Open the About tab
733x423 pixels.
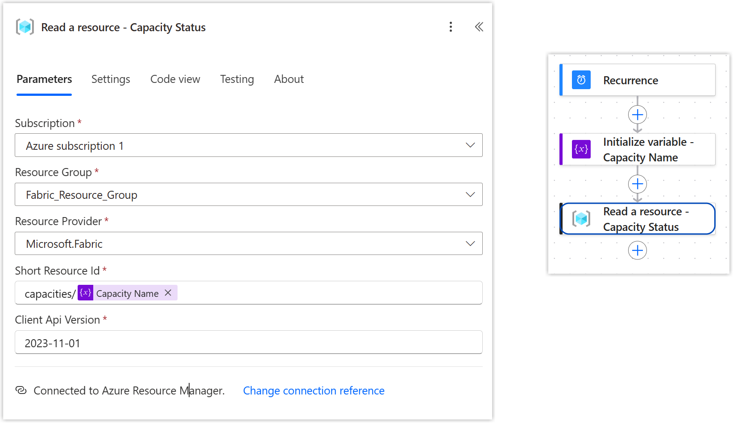point(289,79)
